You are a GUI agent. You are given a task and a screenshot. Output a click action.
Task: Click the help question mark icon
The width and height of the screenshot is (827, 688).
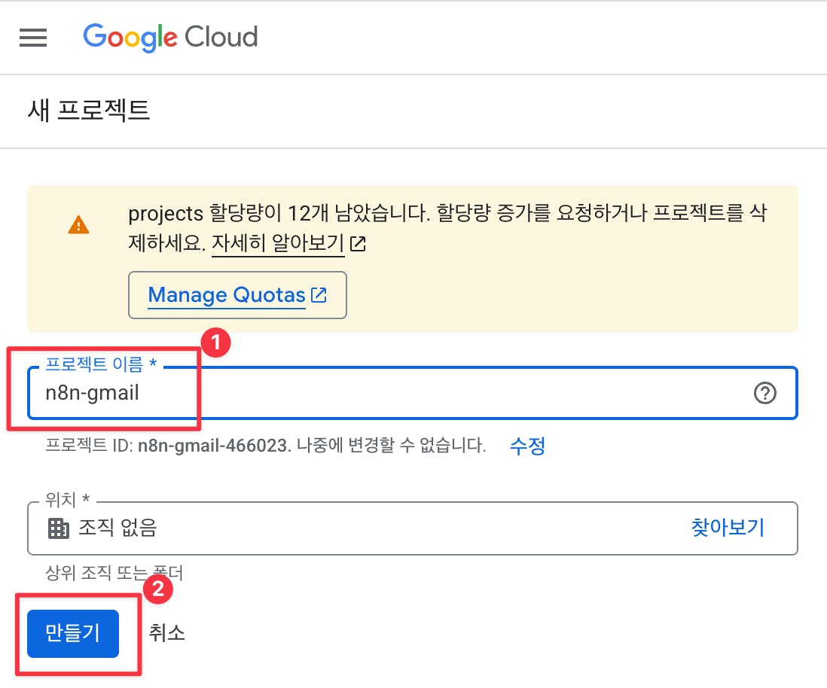764,393
